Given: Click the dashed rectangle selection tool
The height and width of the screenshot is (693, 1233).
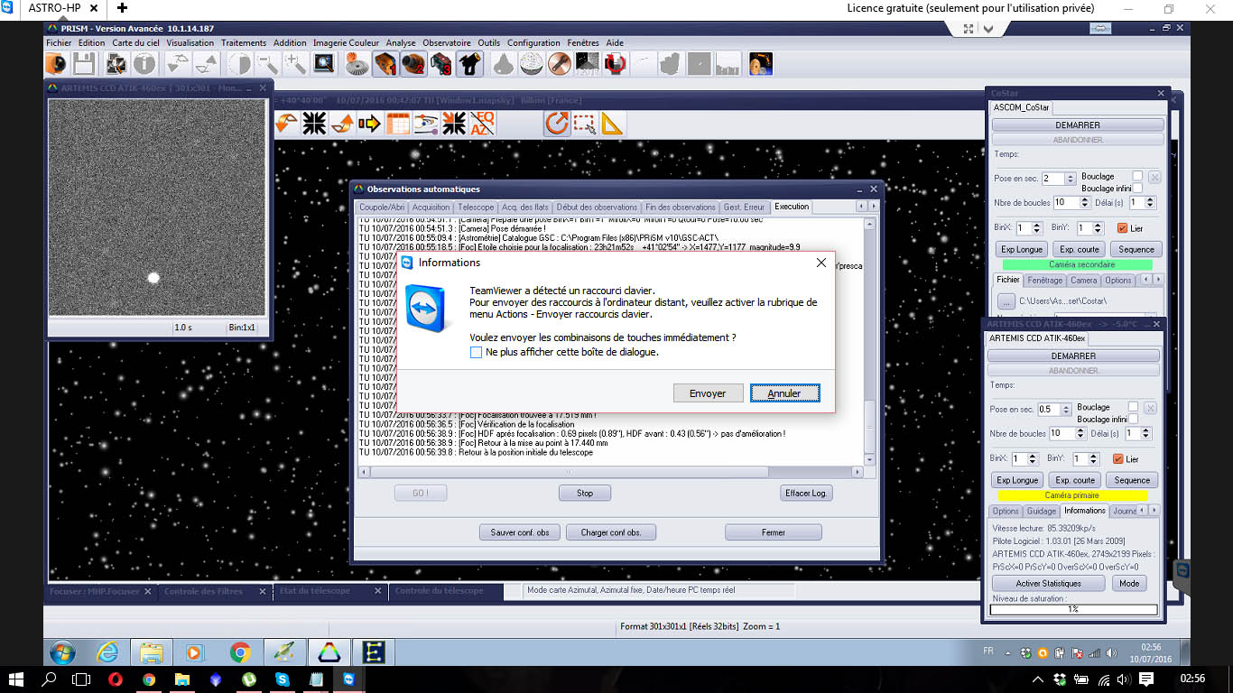Looking at the screenshot, I should (584, 124).
